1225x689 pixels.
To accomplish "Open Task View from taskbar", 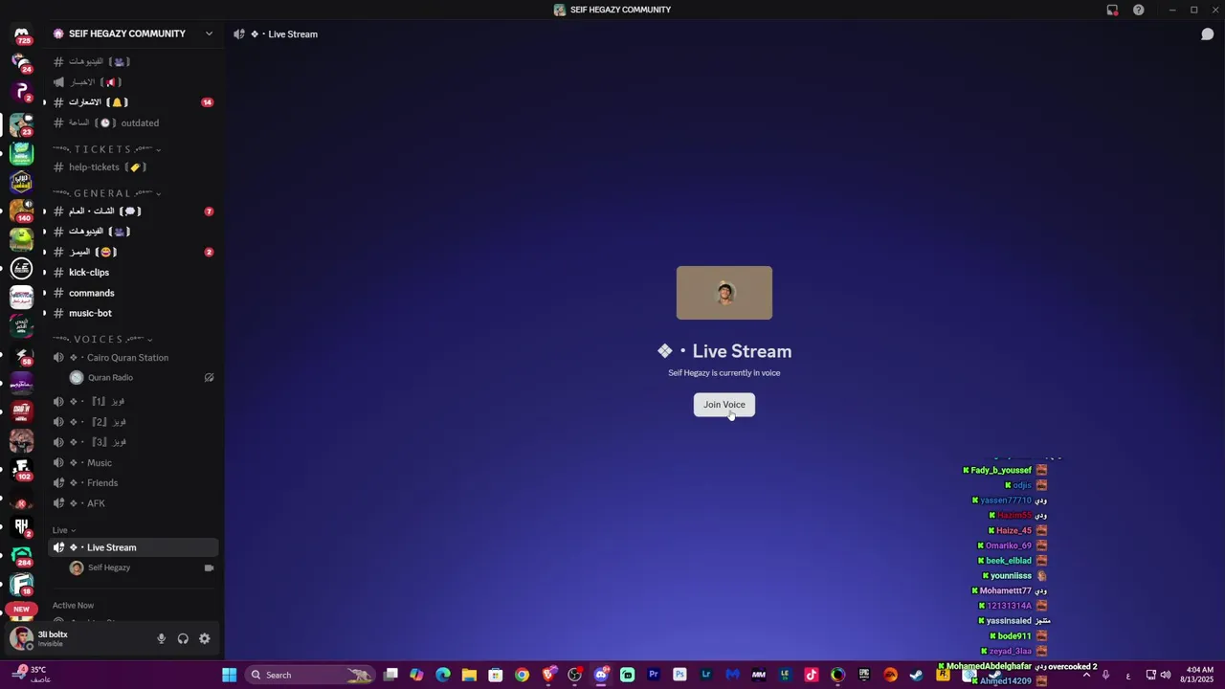I will [390, 675].
